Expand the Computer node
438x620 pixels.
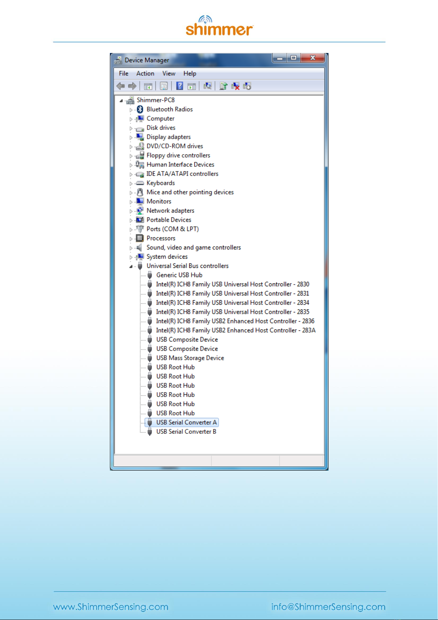pyautogui.click(x=131, y=119)
